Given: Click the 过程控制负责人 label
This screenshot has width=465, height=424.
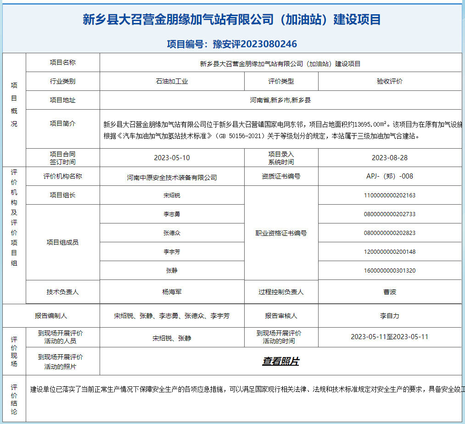Looking at the screenshot, I should click(281, 292).
